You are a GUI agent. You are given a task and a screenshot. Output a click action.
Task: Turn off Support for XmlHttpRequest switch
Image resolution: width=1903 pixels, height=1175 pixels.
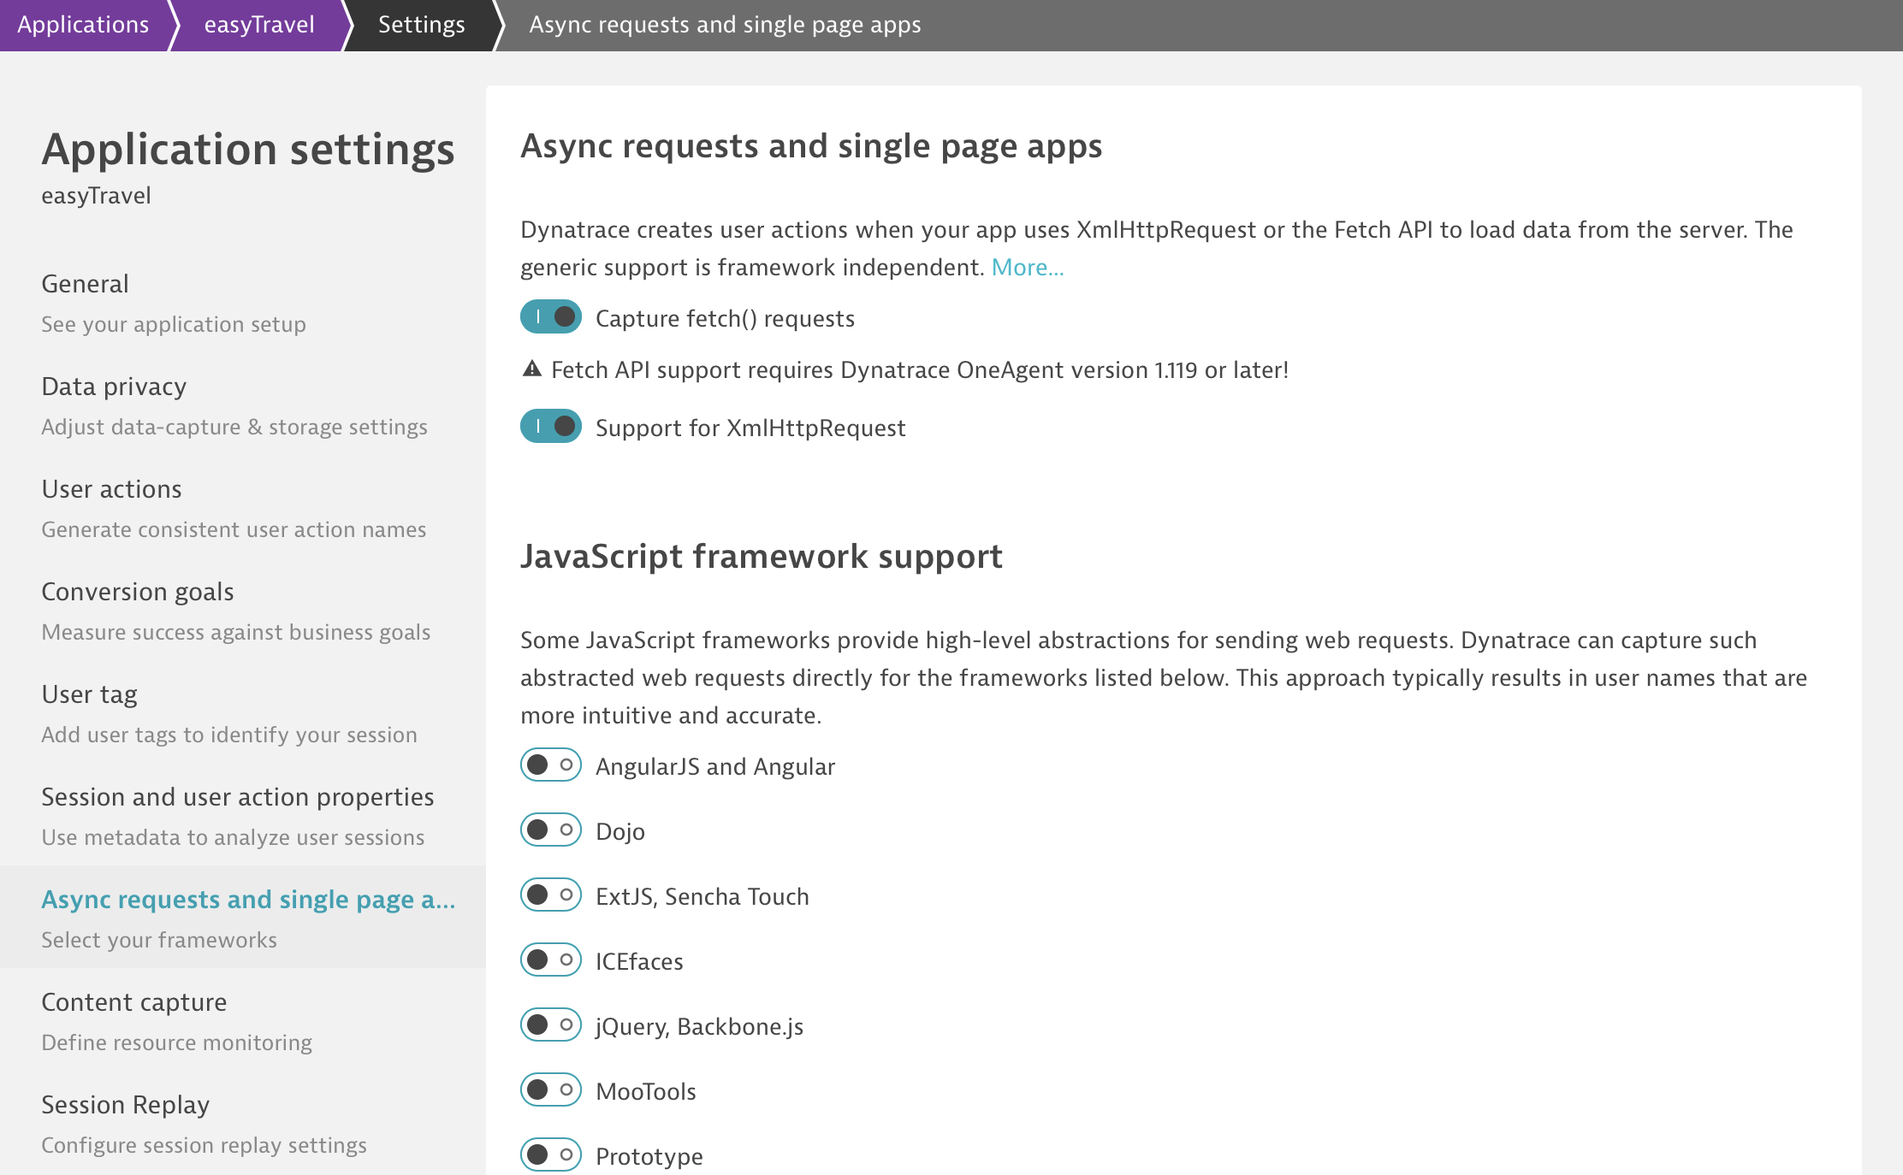coord(551,426)
